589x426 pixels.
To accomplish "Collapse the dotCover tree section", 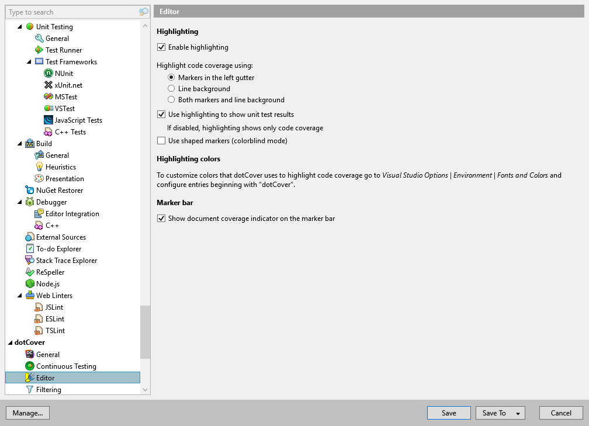I will [x=11, y=342].
